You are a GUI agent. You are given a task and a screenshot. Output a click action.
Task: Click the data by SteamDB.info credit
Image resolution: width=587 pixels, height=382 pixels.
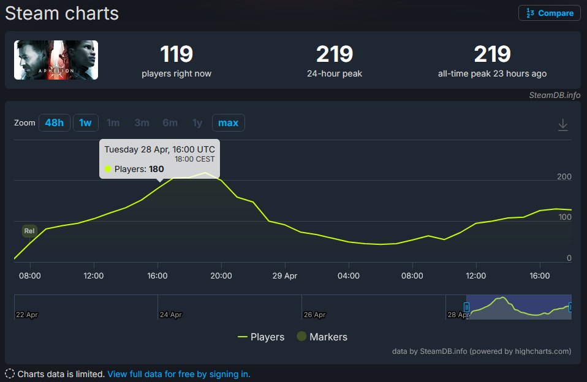pos(482,351)
